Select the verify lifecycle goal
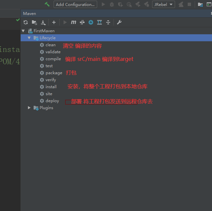Viewport: 212px width, 211px height. click(51, 80)
